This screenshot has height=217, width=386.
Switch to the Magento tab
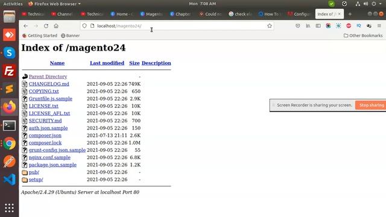[151, 14]
